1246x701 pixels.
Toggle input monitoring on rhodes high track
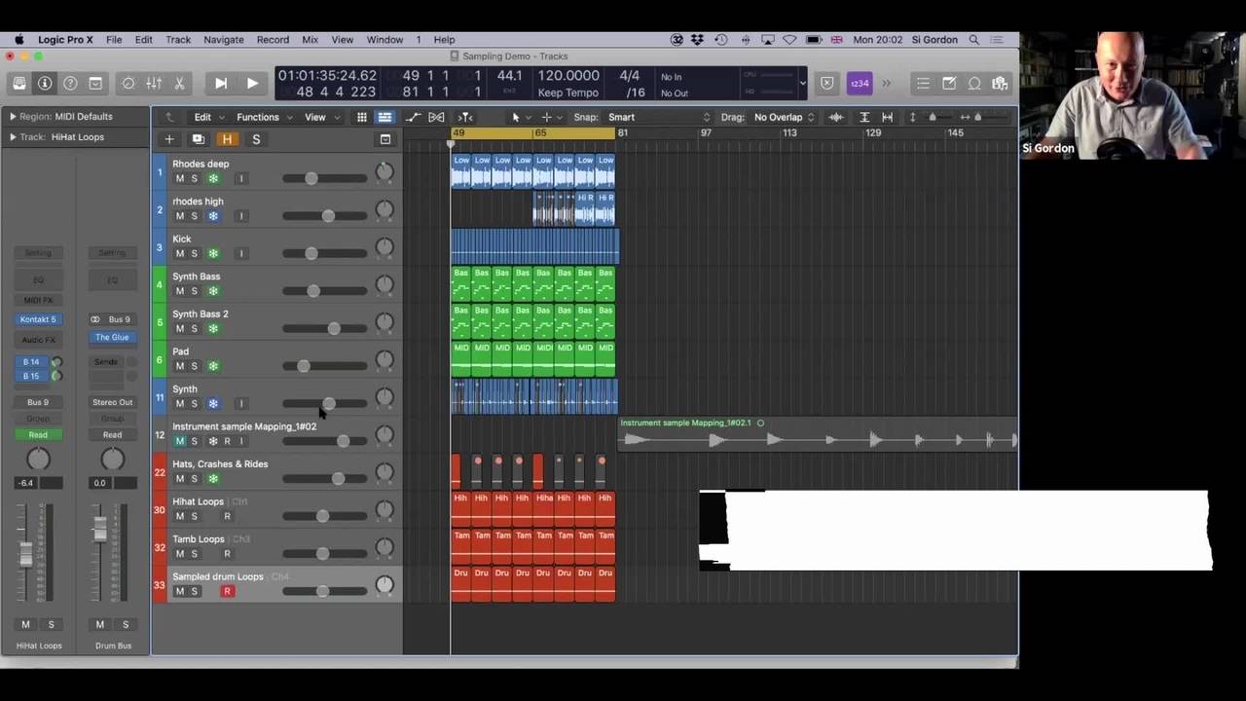point(241,216)
